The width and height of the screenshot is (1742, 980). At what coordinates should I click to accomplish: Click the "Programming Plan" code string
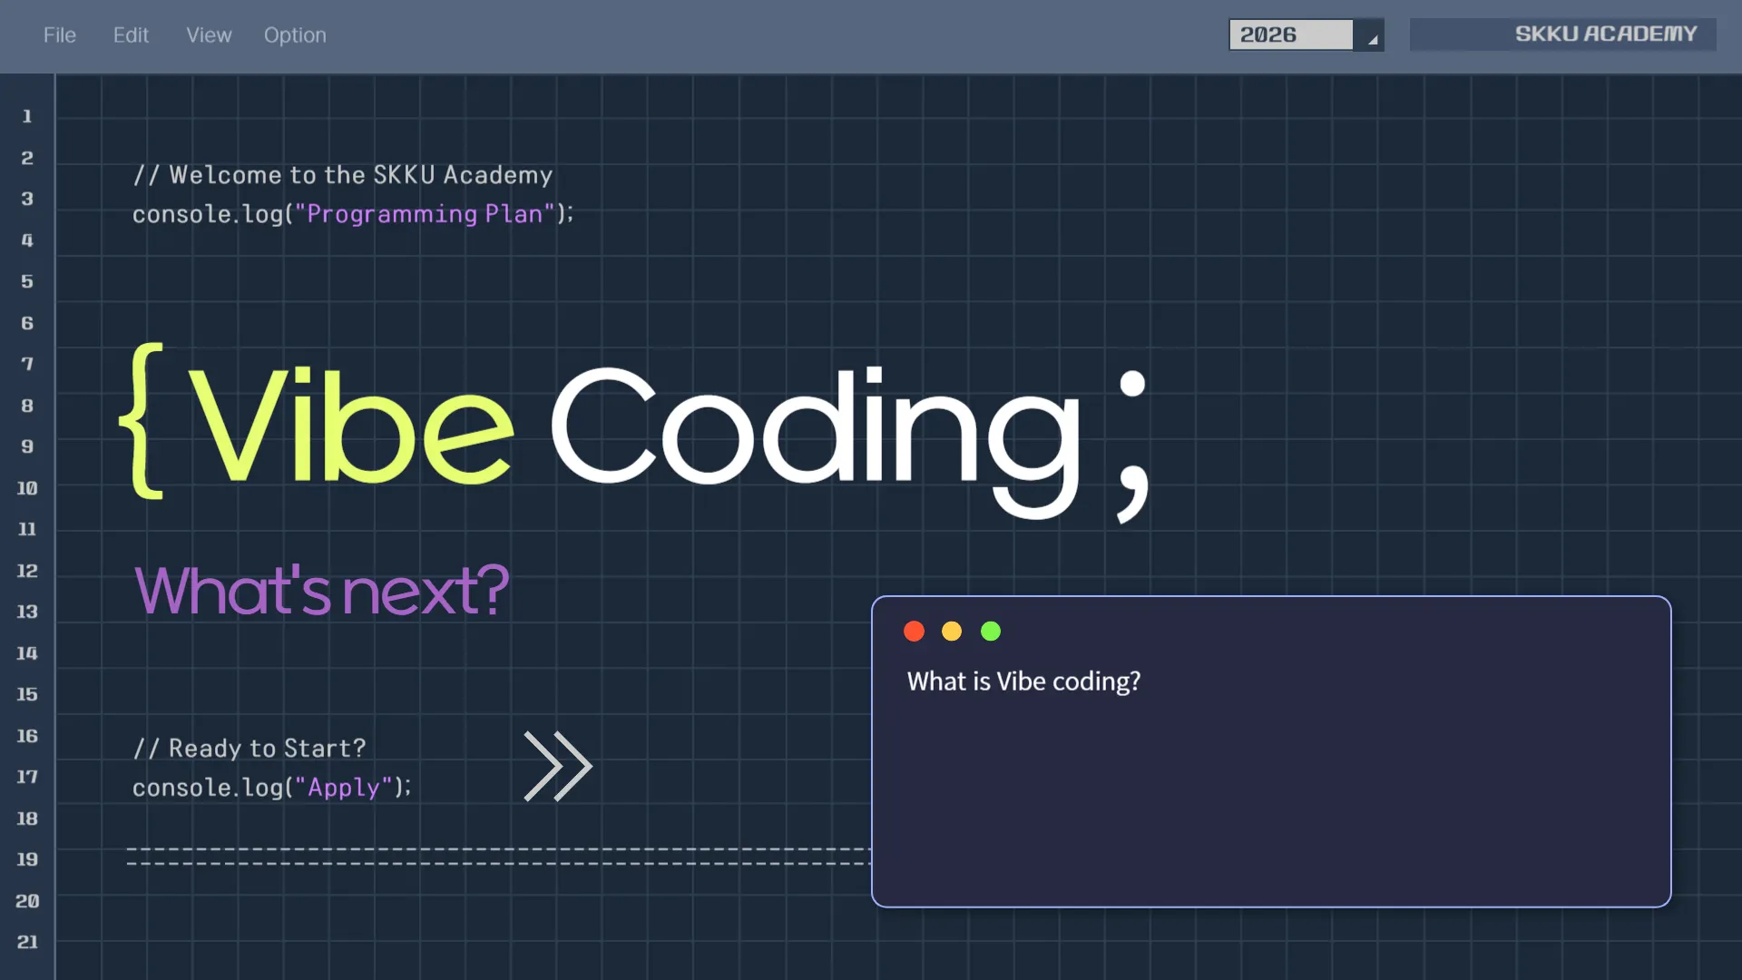424,214
